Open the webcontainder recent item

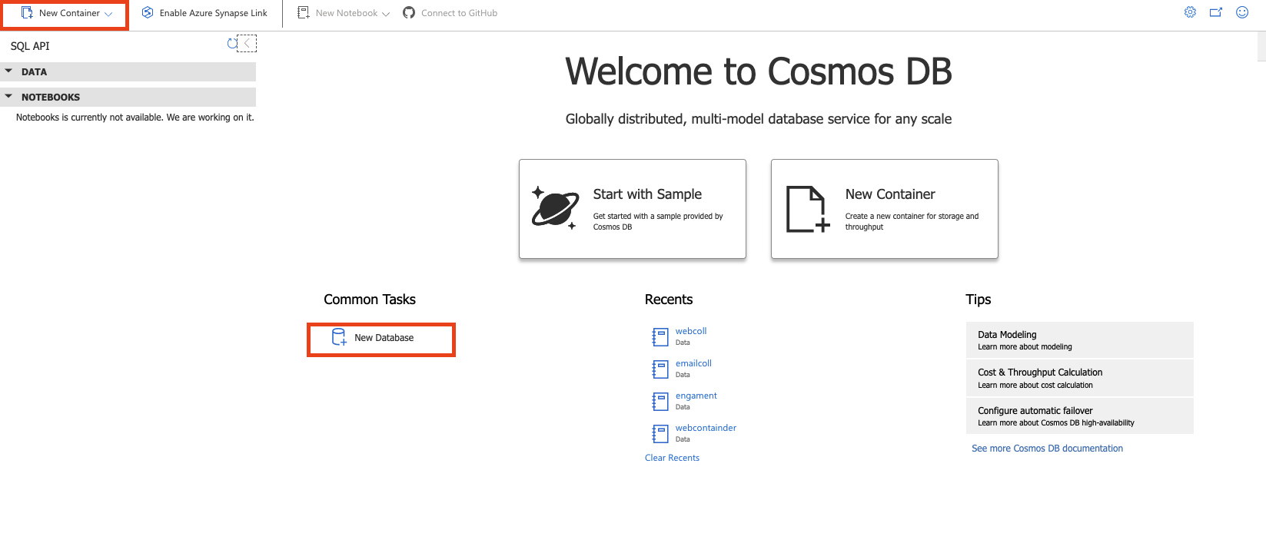(706, 428)
